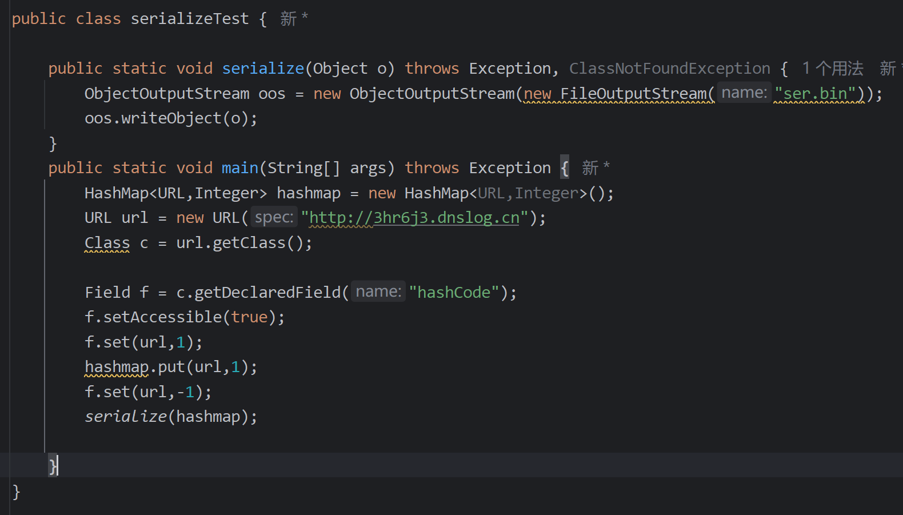Click getDeclaredField method call
Viewport: 903px width, 515px height.
tap(267, 293)
